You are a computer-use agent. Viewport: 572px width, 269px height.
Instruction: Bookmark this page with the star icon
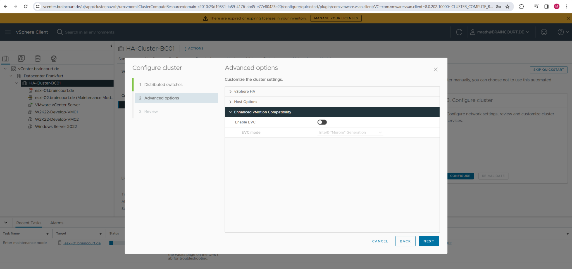click(507, 6)
